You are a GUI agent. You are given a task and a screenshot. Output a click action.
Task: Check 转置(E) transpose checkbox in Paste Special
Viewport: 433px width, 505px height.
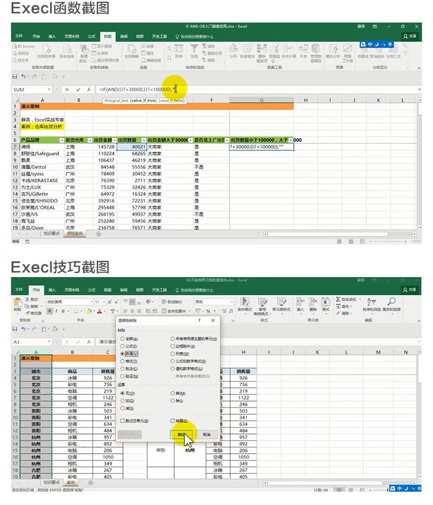(173, 421)
